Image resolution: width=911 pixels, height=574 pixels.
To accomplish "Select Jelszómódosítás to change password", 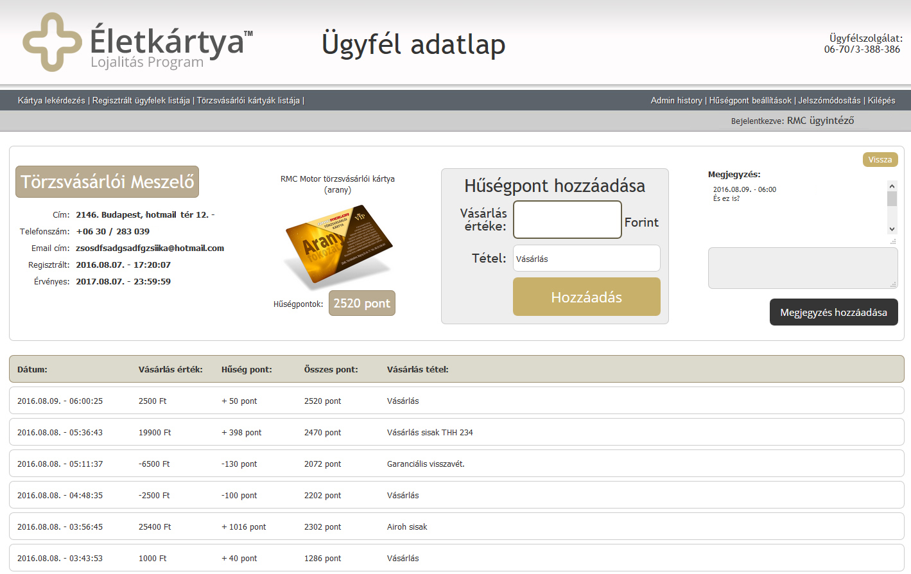I will pyautogui.click(x=829, y=101).
